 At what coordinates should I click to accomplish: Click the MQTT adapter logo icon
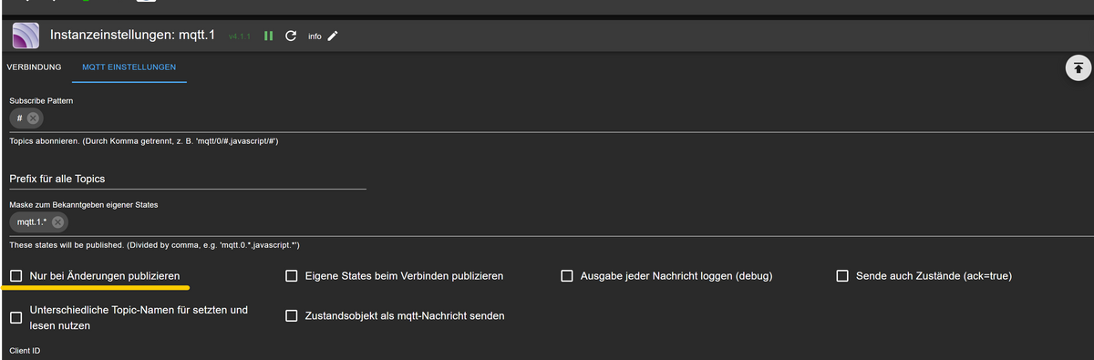[26, 36]
